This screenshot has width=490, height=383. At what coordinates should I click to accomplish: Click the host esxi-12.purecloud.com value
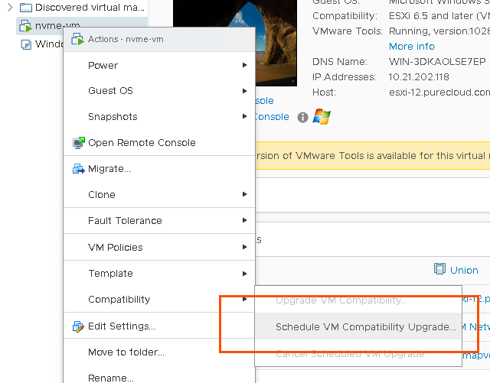point(439,92)
